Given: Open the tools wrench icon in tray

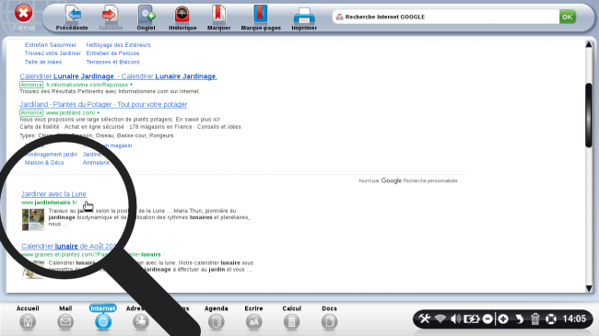Looking at the screenshot, I should point(424,319).
